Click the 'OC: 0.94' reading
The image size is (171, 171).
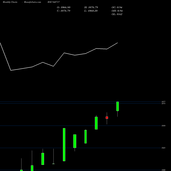[117, 8]
